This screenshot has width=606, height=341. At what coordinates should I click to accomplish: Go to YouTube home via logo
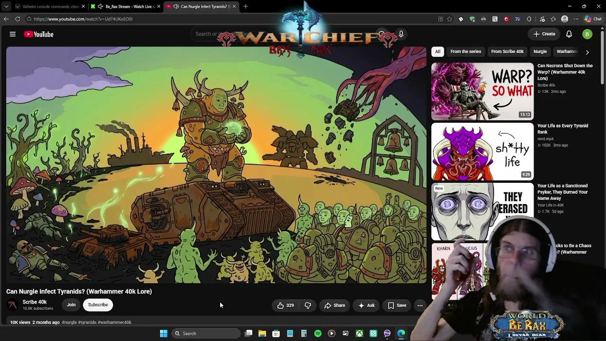[39, 34]
